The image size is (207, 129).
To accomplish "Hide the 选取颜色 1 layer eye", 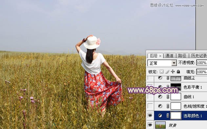I will [x=150, y=116].
